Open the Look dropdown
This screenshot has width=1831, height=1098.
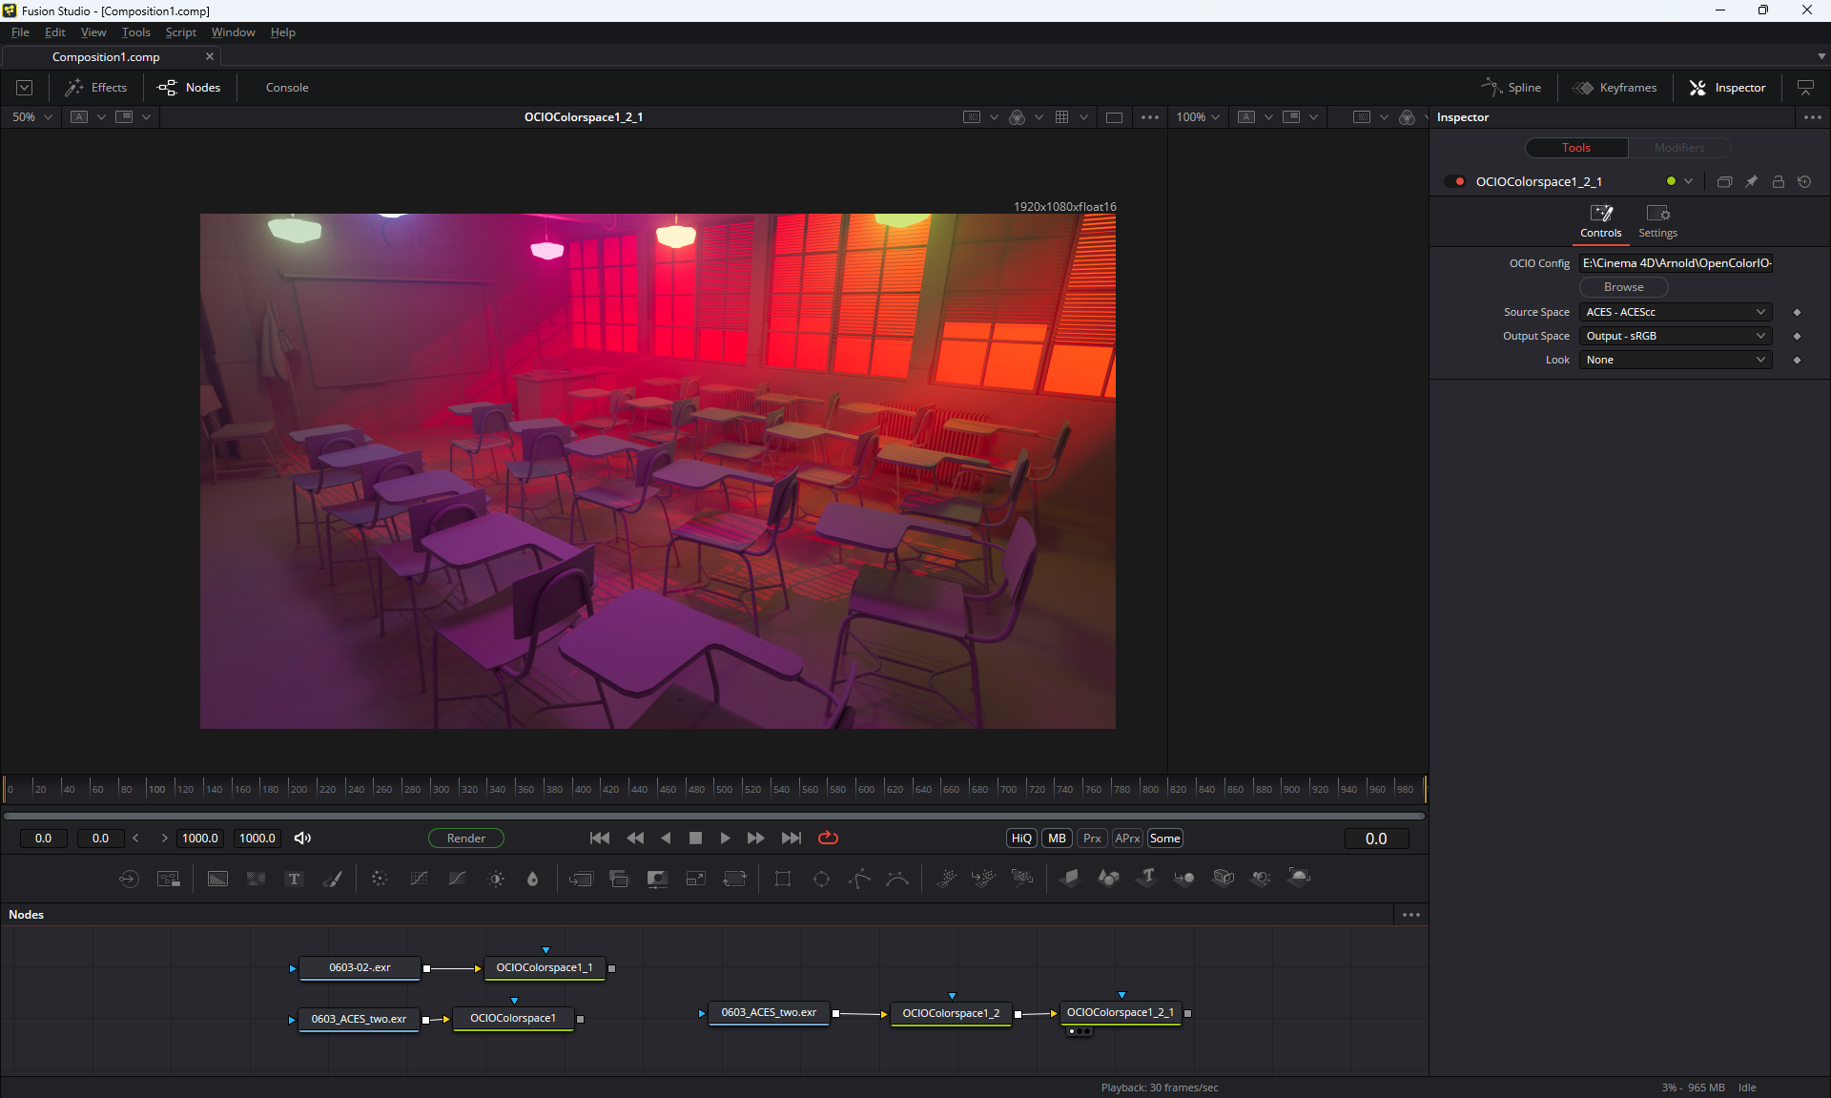[x=1676, y=360]
